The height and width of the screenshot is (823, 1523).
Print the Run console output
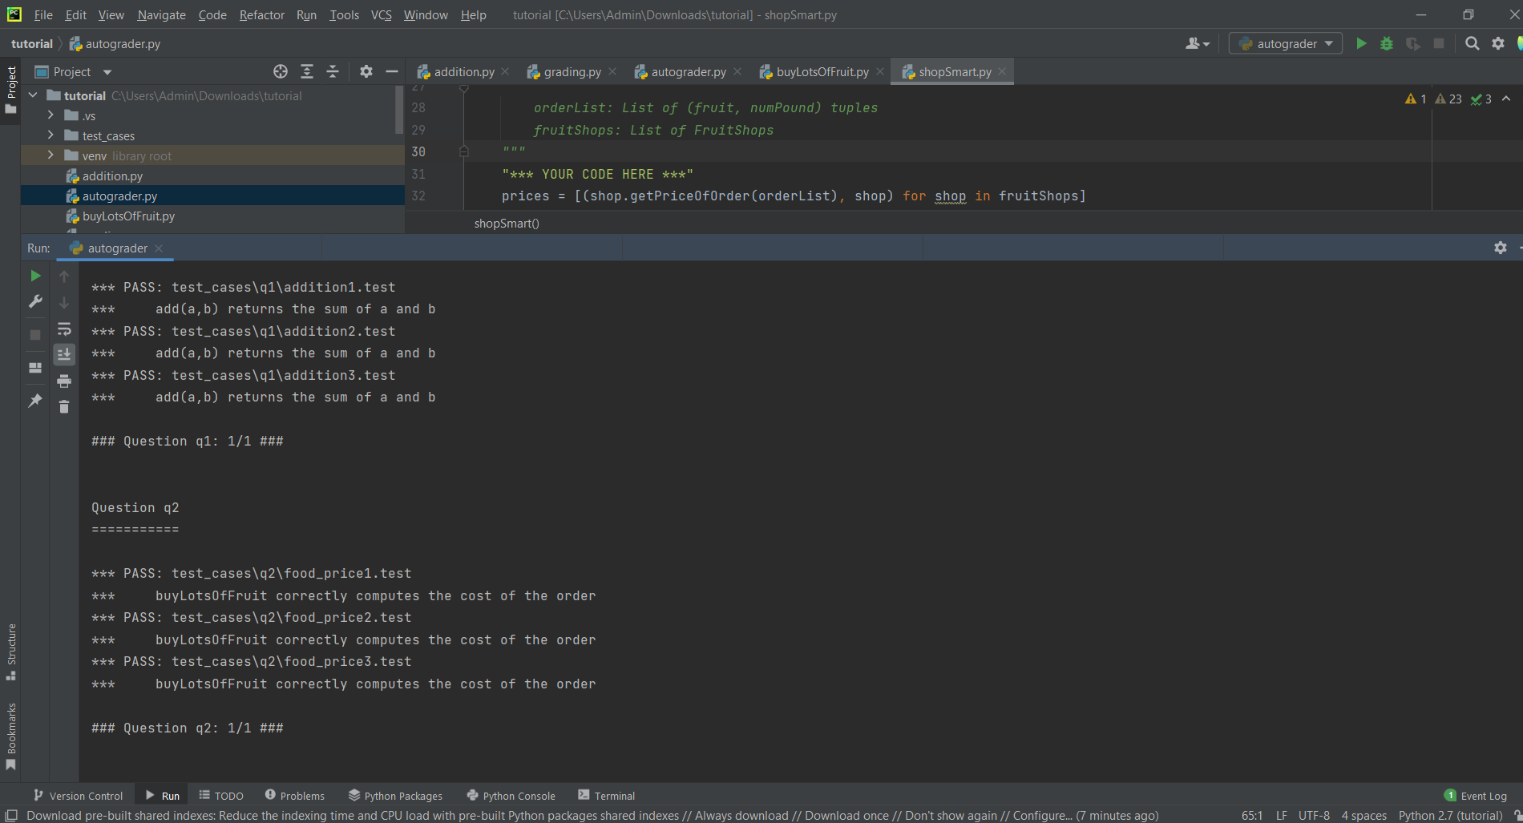point(64,381)
